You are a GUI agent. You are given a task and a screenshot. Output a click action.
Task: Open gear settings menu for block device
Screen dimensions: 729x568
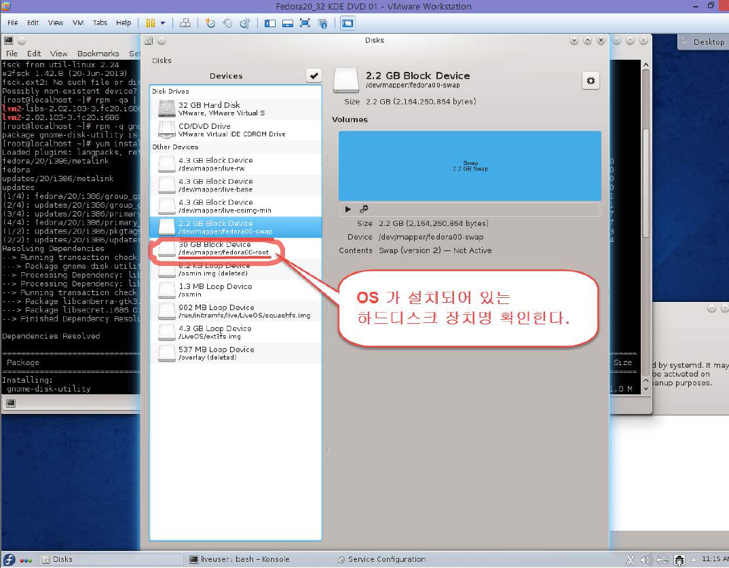(x=591, y=81)
